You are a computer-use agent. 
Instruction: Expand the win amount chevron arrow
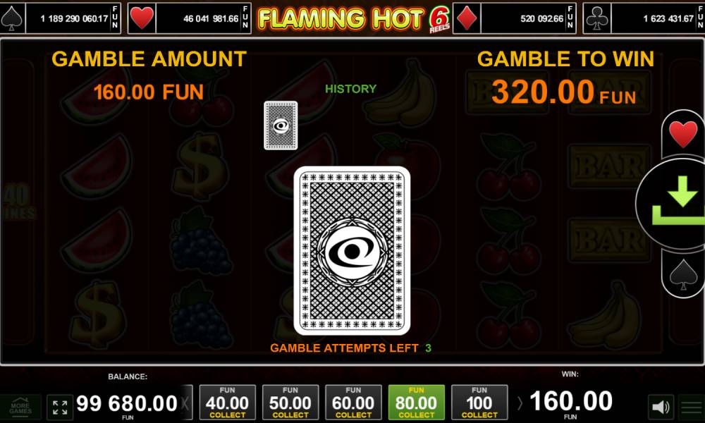[x=520, y=403]
